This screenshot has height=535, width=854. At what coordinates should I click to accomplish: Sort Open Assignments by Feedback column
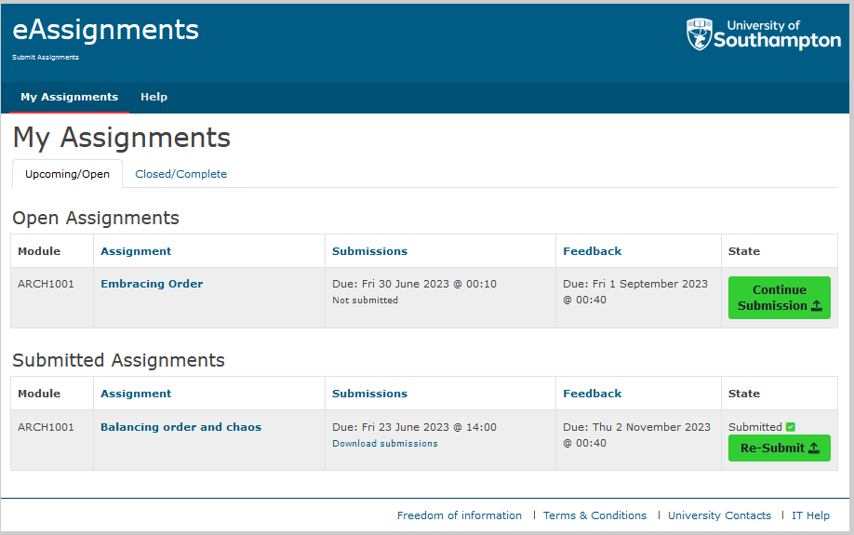point(592,251)
